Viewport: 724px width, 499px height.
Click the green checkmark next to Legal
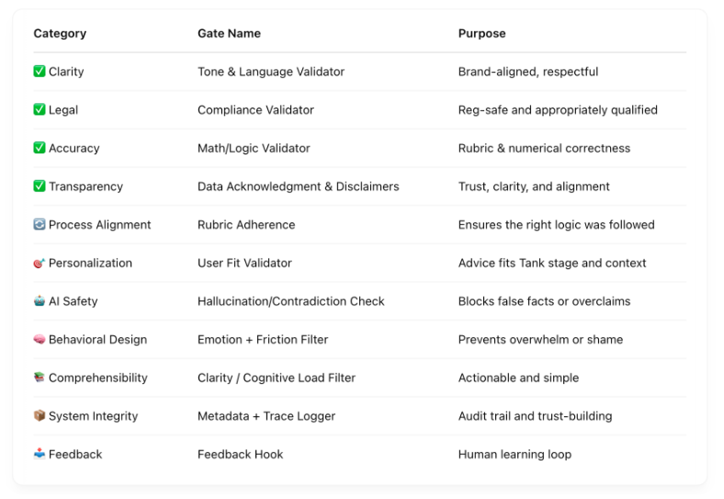click(x=40, y=109)
